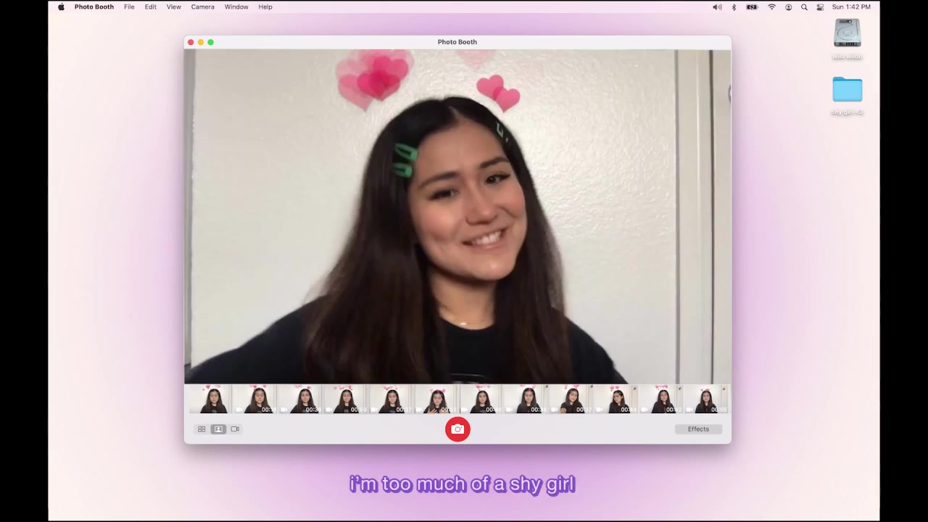Click the red camera take-photo button

457,429
